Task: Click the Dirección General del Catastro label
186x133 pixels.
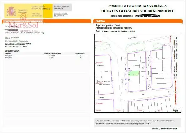Action: 61,15
